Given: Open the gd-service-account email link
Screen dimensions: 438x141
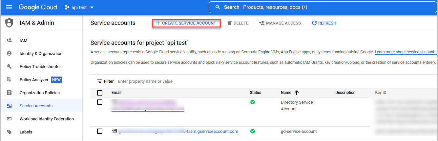Looking at the screenshot, I should pos(178,131).
